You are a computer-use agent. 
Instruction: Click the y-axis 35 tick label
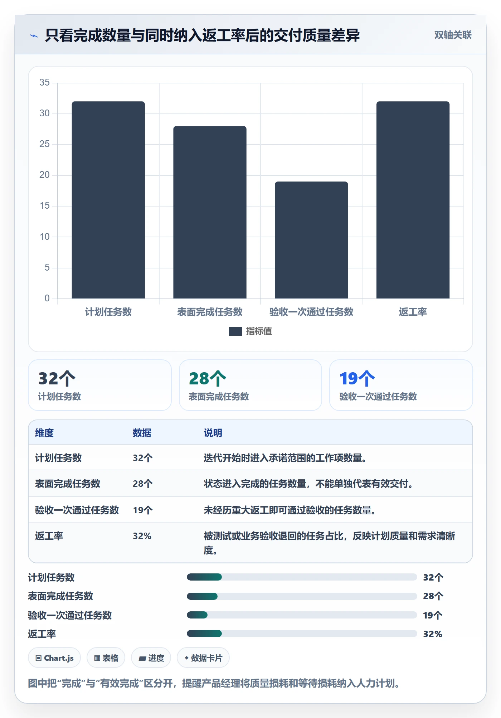click(x=44, y=82)
